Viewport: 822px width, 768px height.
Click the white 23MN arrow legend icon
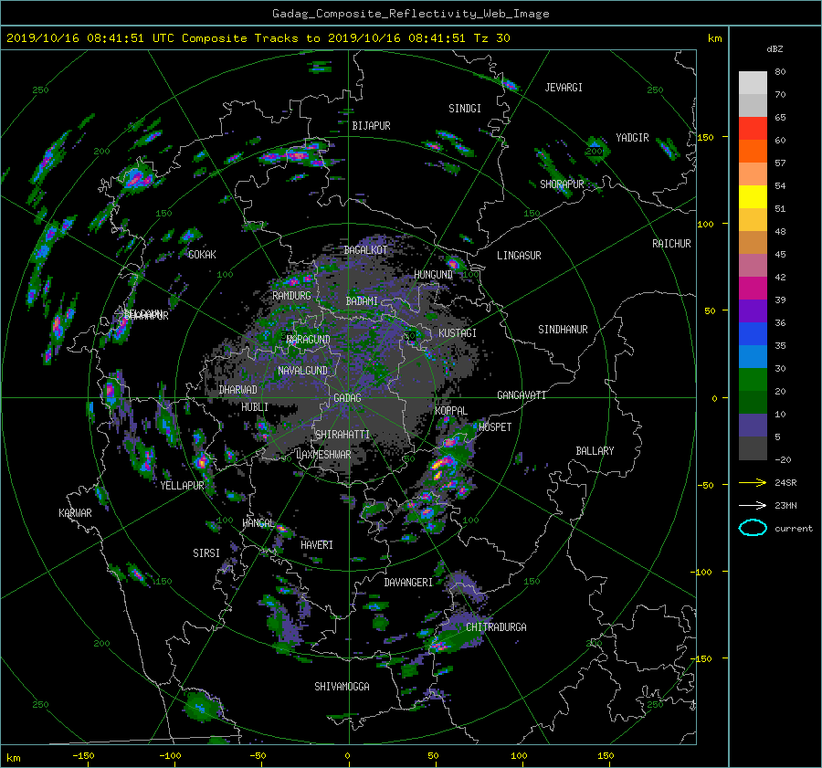pos(753,505)
